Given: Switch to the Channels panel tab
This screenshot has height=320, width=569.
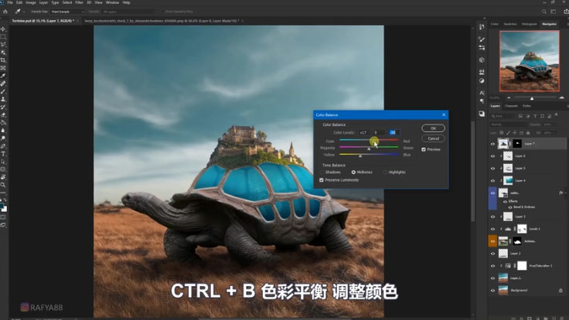Looking at the screenshot, I should [511, 106].
